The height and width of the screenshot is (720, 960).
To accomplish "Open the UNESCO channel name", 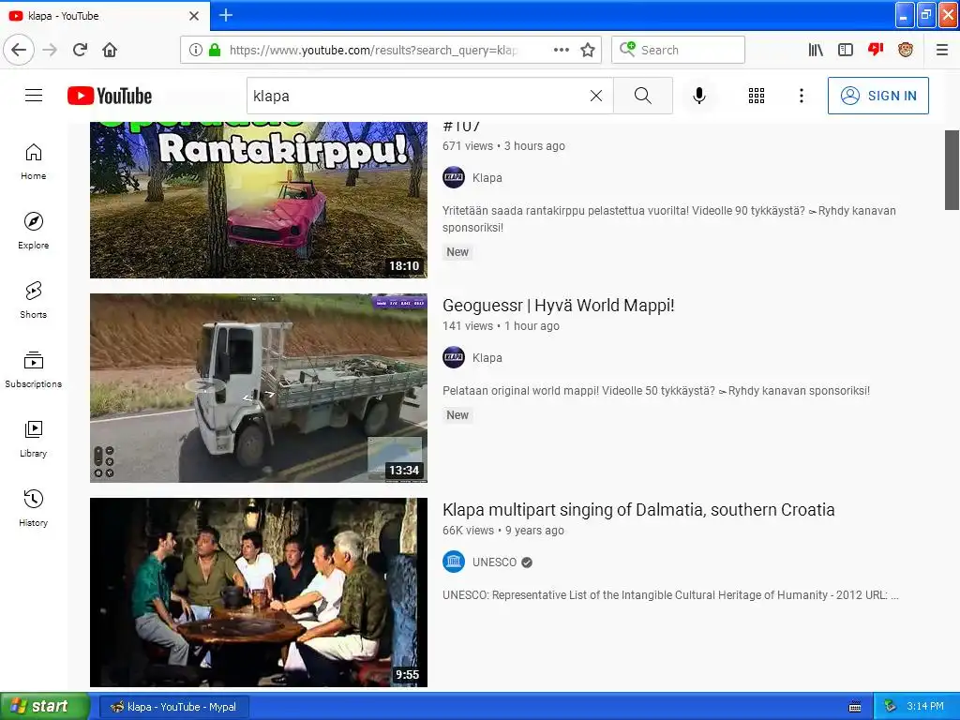I will tap(494, 562).
